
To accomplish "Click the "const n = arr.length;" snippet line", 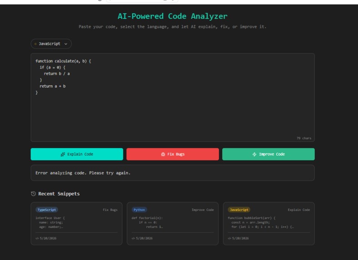I will click(x=250, y=222).
